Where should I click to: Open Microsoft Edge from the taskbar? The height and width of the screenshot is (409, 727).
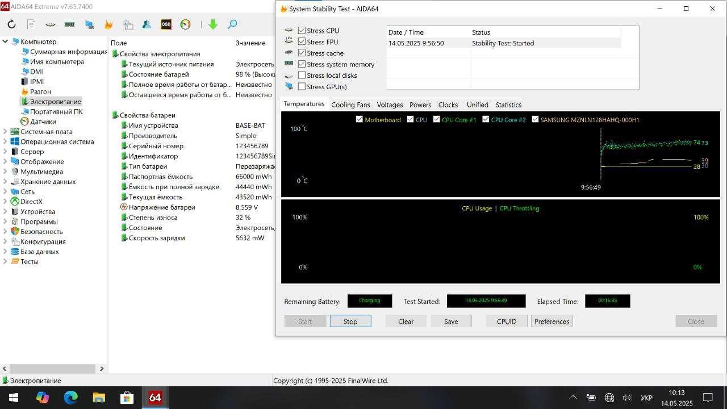tap(70, 398)
